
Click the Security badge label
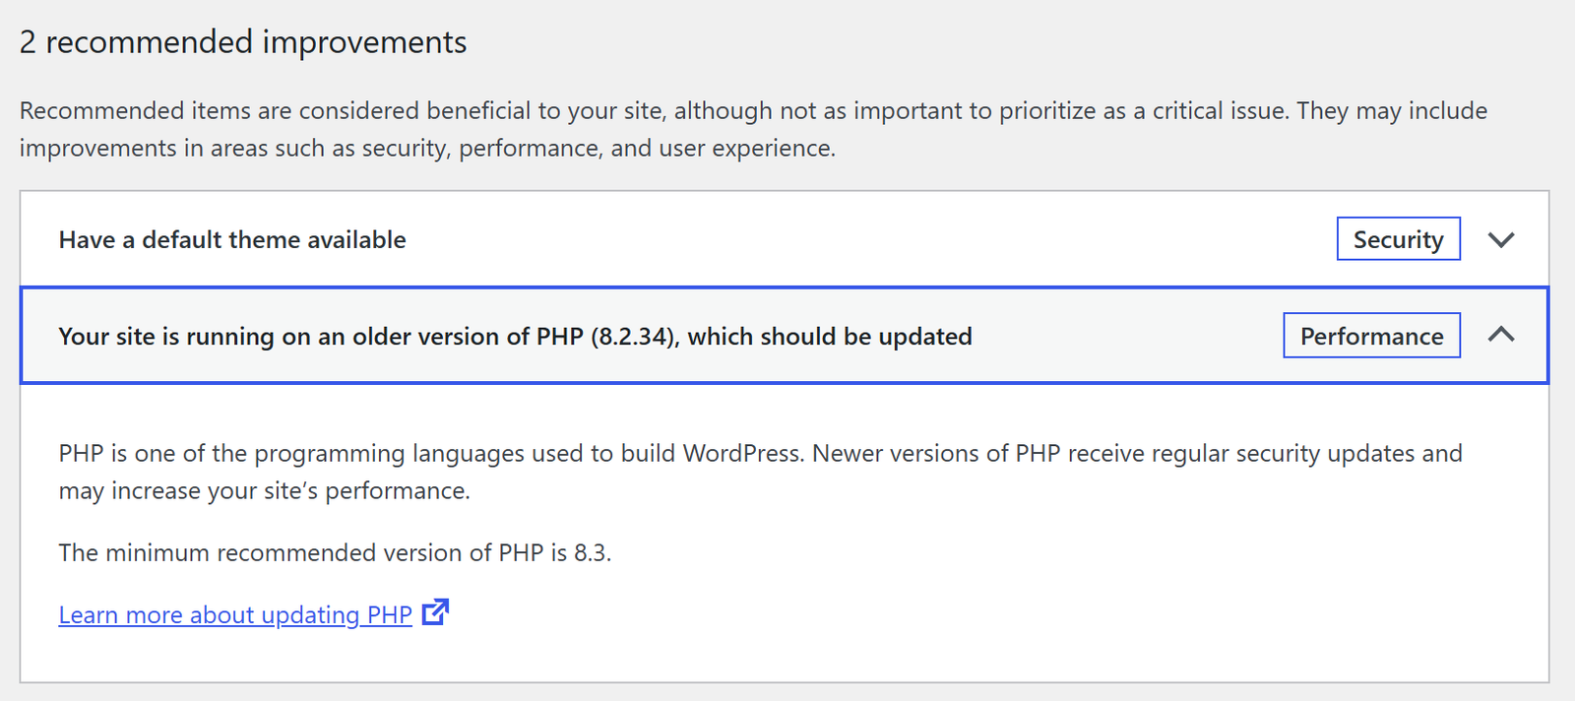click(x=1398, y=239)
